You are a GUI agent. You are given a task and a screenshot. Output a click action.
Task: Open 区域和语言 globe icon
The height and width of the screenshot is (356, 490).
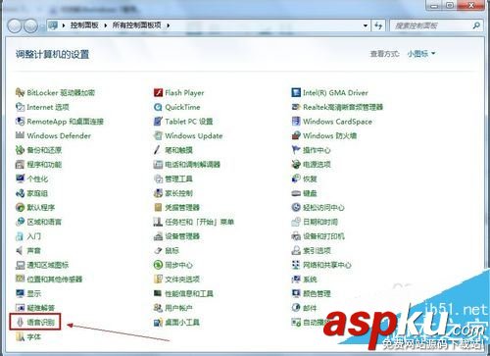click(20, 222)
